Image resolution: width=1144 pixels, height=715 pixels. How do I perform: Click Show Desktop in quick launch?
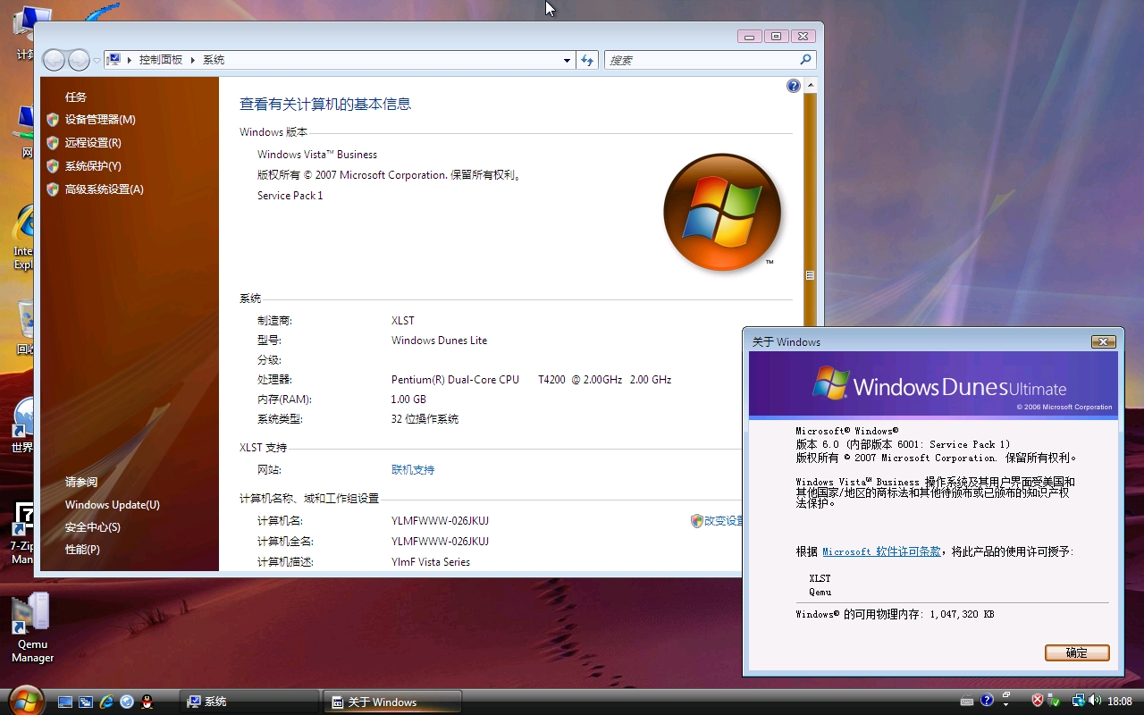[x=65, y=702]
